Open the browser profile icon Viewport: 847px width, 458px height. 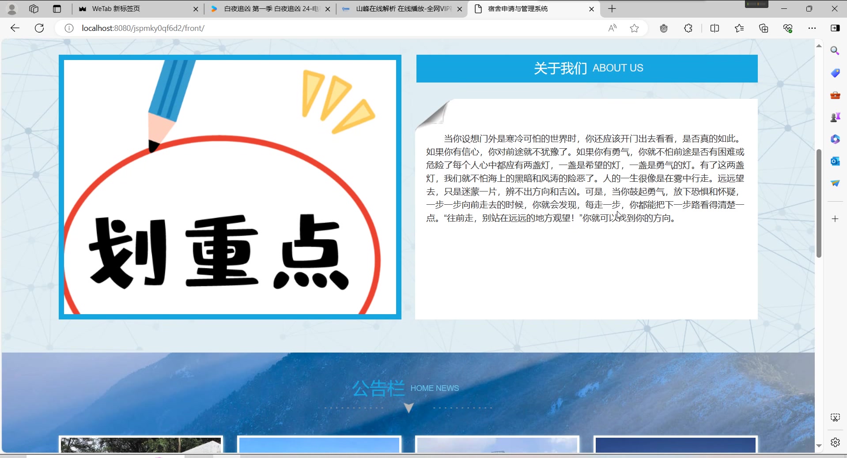[12, 9]
